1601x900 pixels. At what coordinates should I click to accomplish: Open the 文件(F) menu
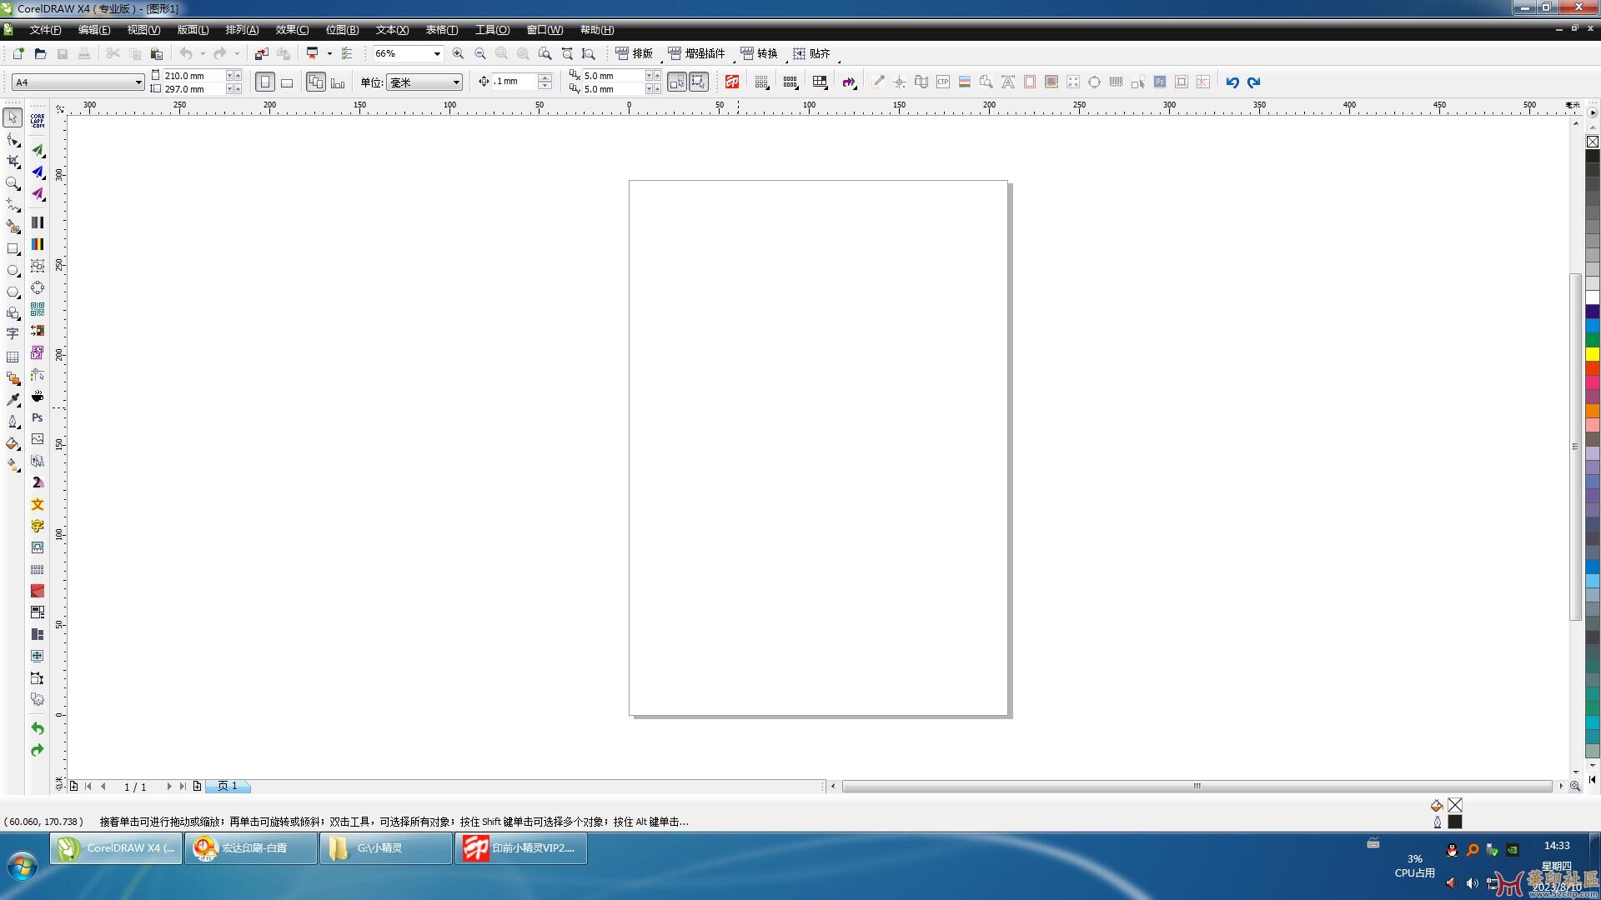click(45, 30)
